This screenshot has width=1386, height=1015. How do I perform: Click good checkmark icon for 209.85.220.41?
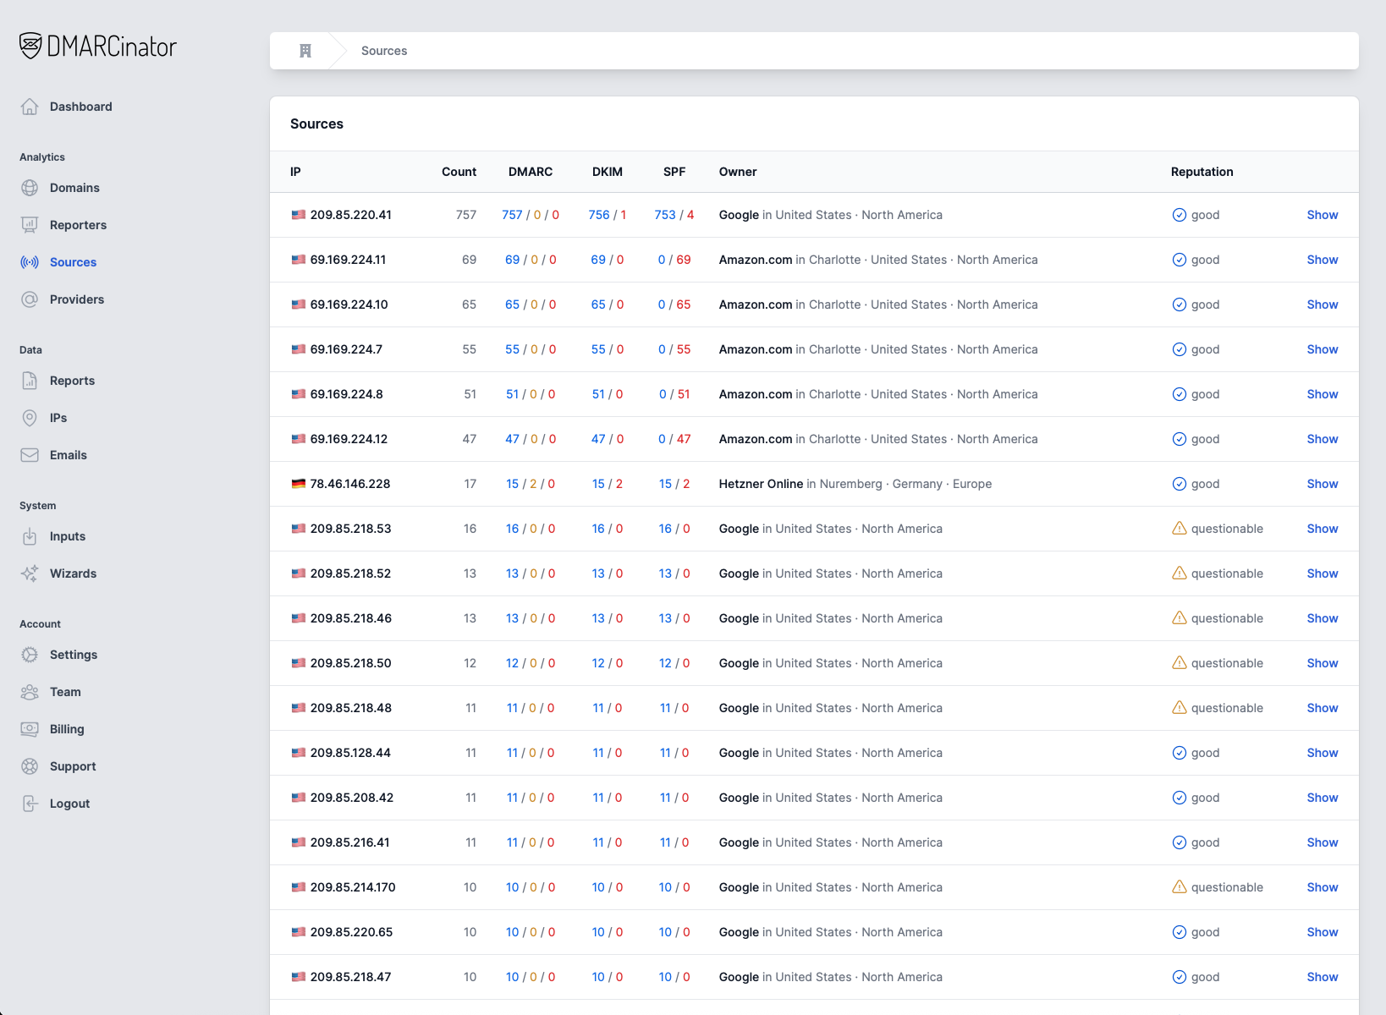(1180, 215)
